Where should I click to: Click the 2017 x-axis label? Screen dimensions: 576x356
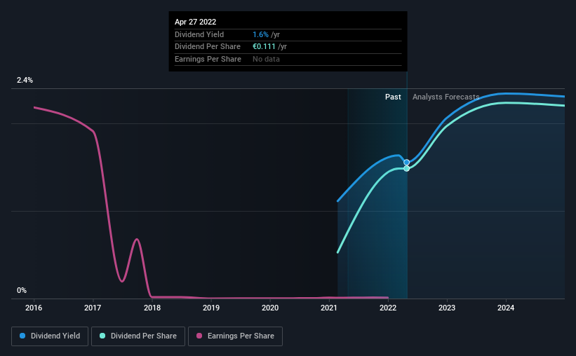click(x=93, y=308)
